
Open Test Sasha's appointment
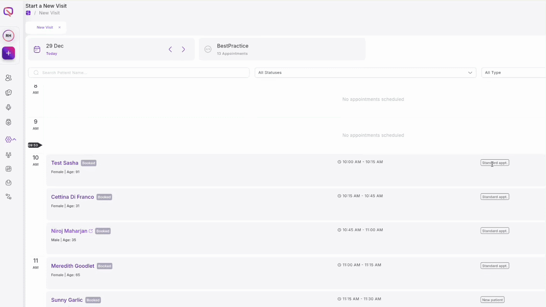(x=296, y=170)
